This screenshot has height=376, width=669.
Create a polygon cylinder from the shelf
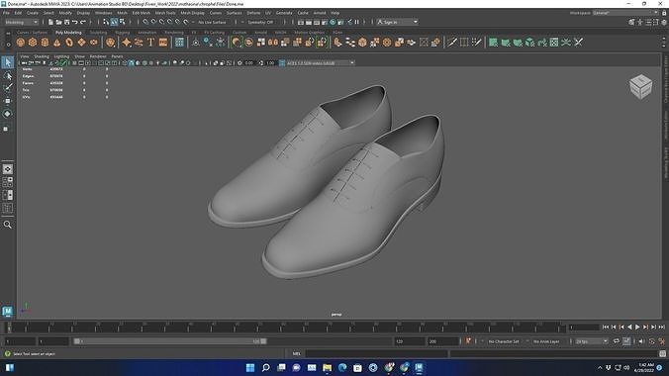[45, 43]
